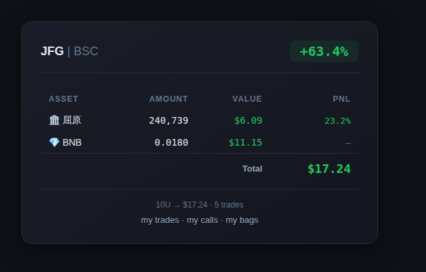Viewport: 426px width, 272px height.
Task: Click the '10U → $17.24 · 5 trades' summary
Action: 200,205
